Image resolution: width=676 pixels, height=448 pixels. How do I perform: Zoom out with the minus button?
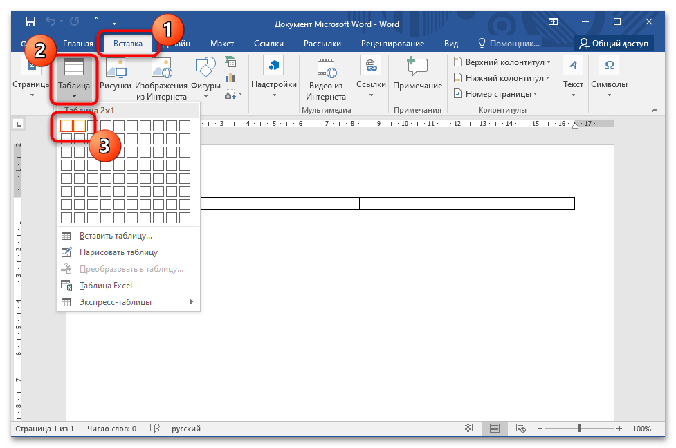click(x=539, y=429)
